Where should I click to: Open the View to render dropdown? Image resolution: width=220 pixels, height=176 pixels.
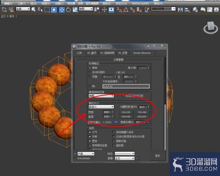(x=125, y=158)
